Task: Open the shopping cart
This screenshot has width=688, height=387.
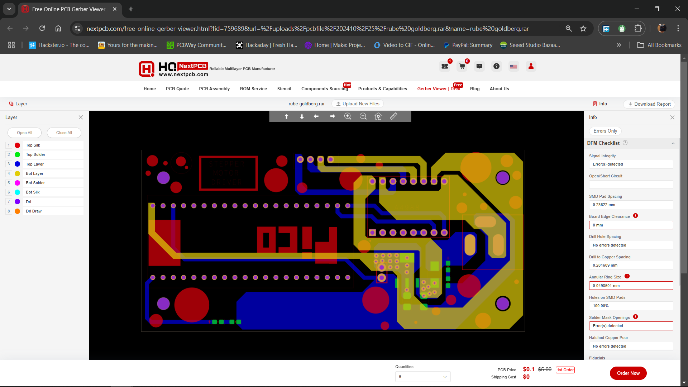Action: coord(462,66)
